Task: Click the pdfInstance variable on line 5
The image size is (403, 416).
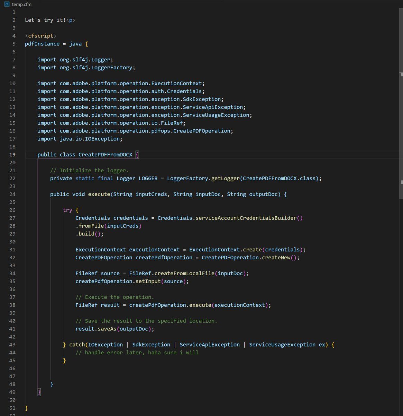Action: (42, 44)
